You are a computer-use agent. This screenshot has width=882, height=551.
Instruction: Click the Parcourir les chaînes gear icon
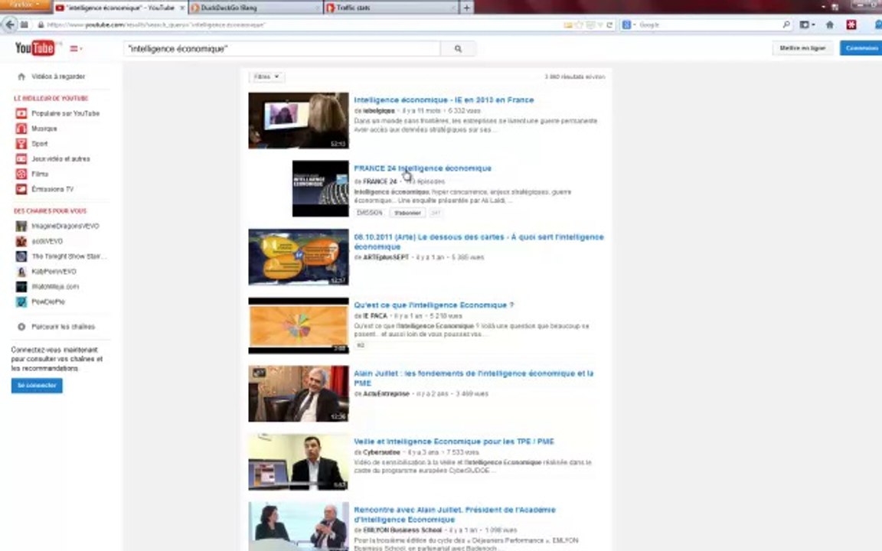coord(21,327)
